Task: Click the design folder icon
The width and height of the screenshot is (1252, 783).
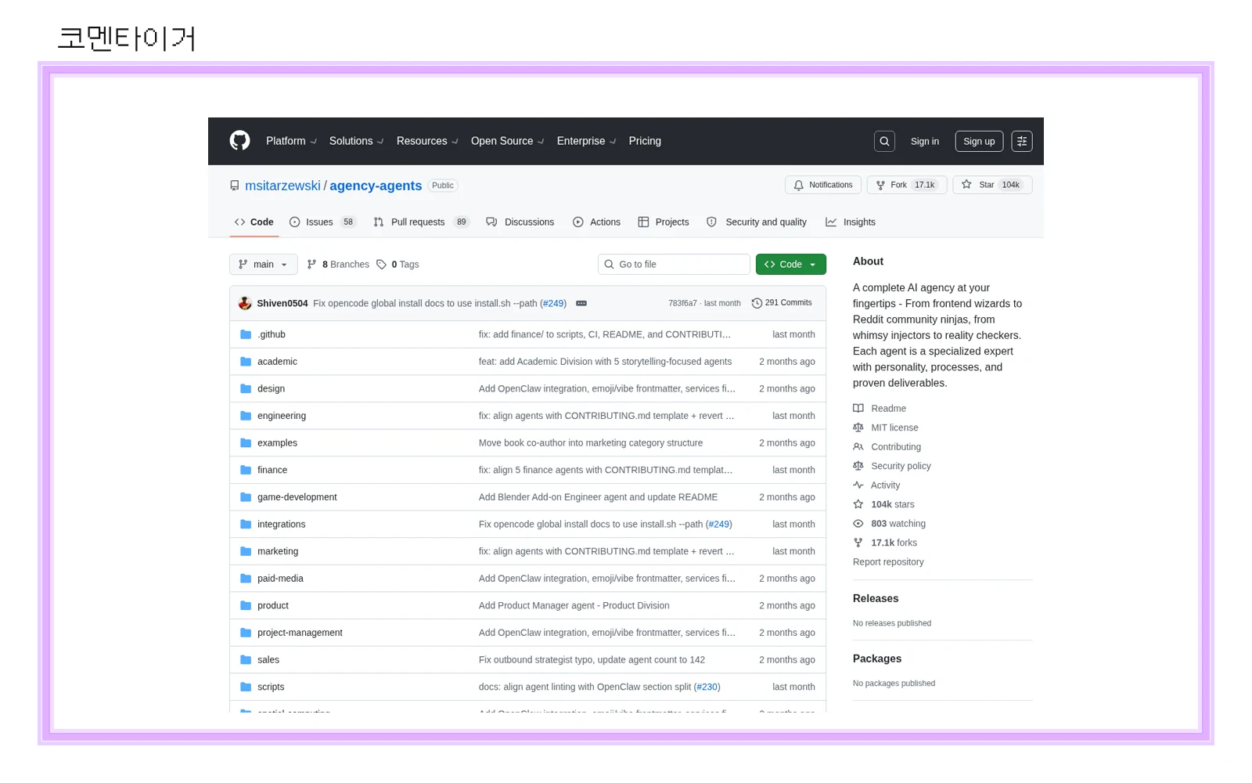Action: (x=246, y=389)
